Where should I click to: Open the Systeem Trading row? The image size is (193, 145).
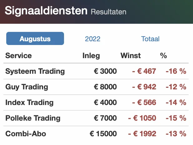pos(96,71)
